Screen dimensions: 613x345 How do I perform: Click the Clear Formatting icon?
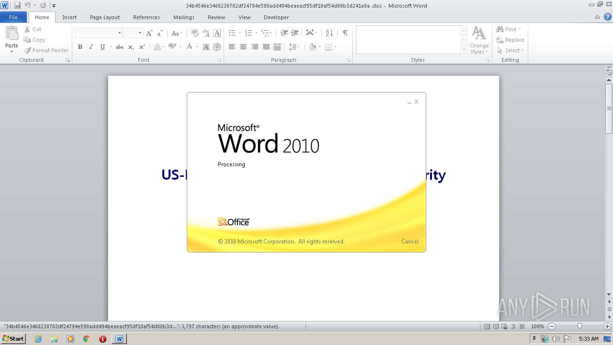(x=194, y=33)
